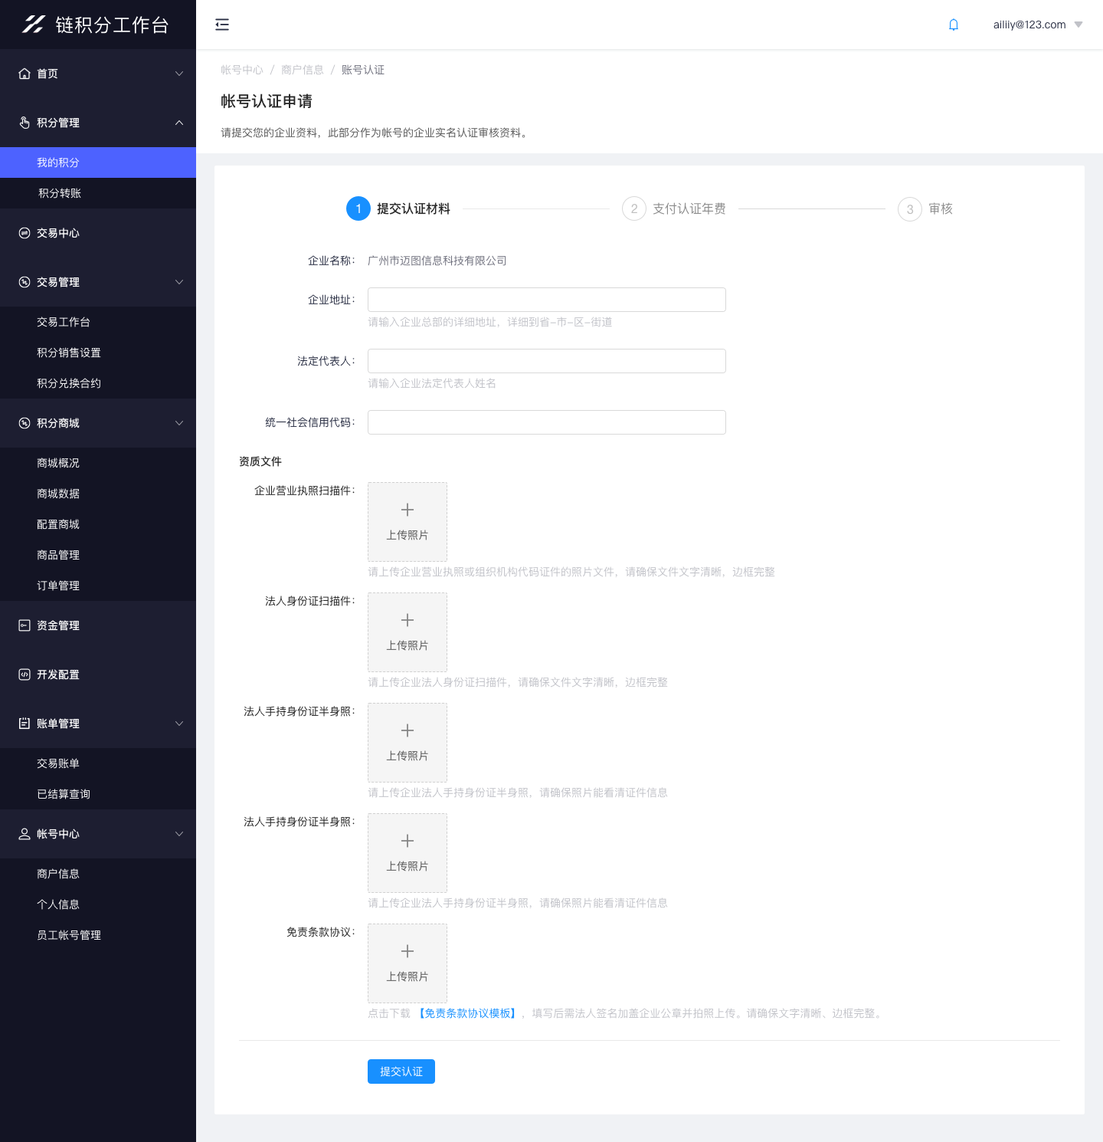Select 我的积分 in the sidebar
Screen dimensions: 1103x1142
(57, 162)
